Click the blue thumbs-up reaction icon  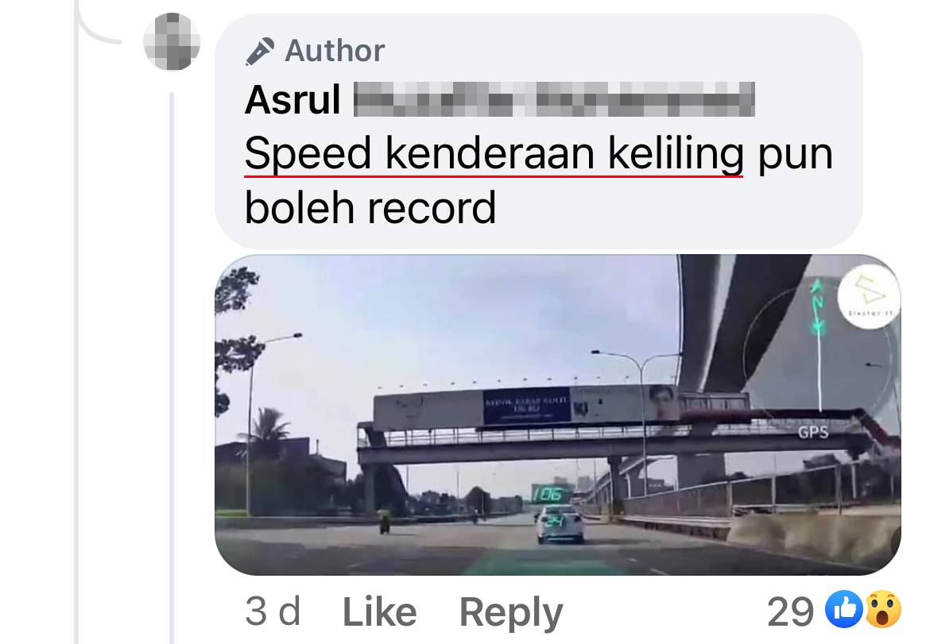point(844,609)
